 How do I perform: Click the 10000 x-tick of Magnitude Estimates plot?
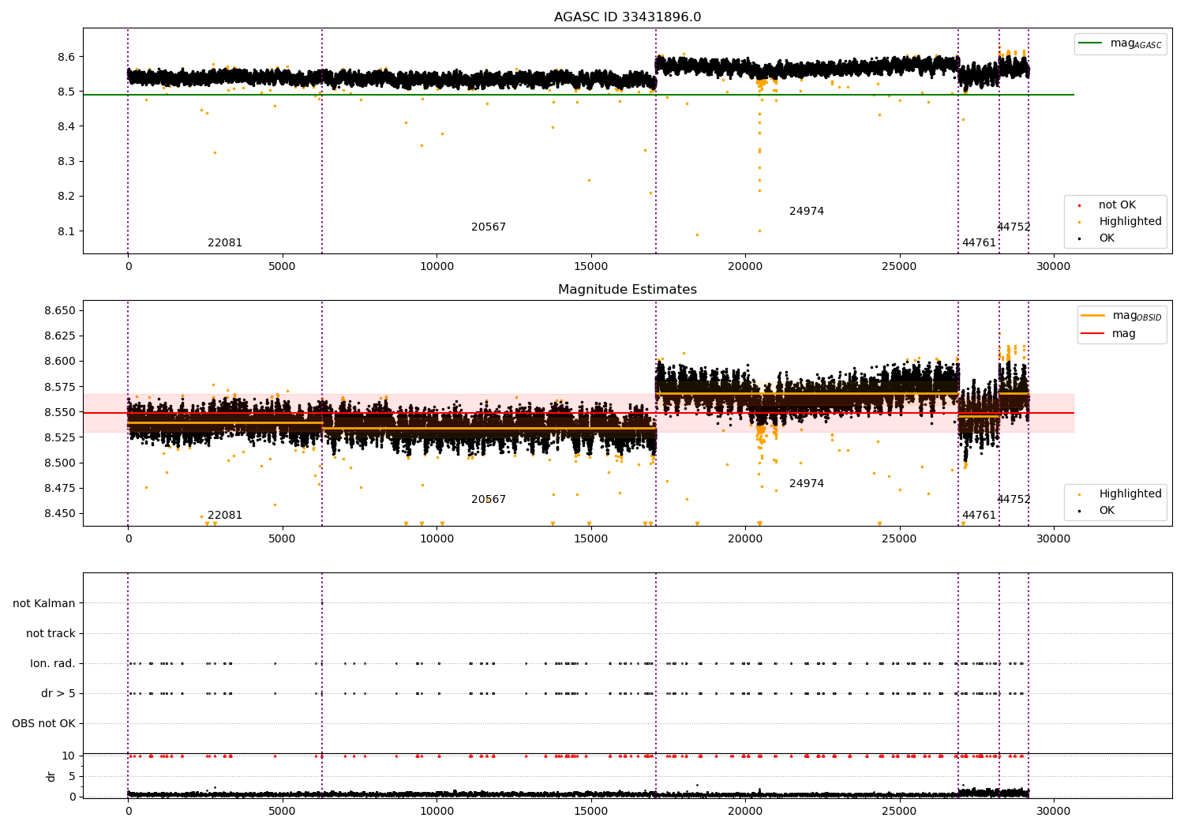[x=437, y=539]
